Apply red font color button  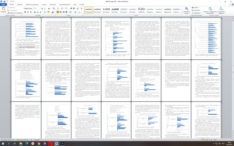53,12
